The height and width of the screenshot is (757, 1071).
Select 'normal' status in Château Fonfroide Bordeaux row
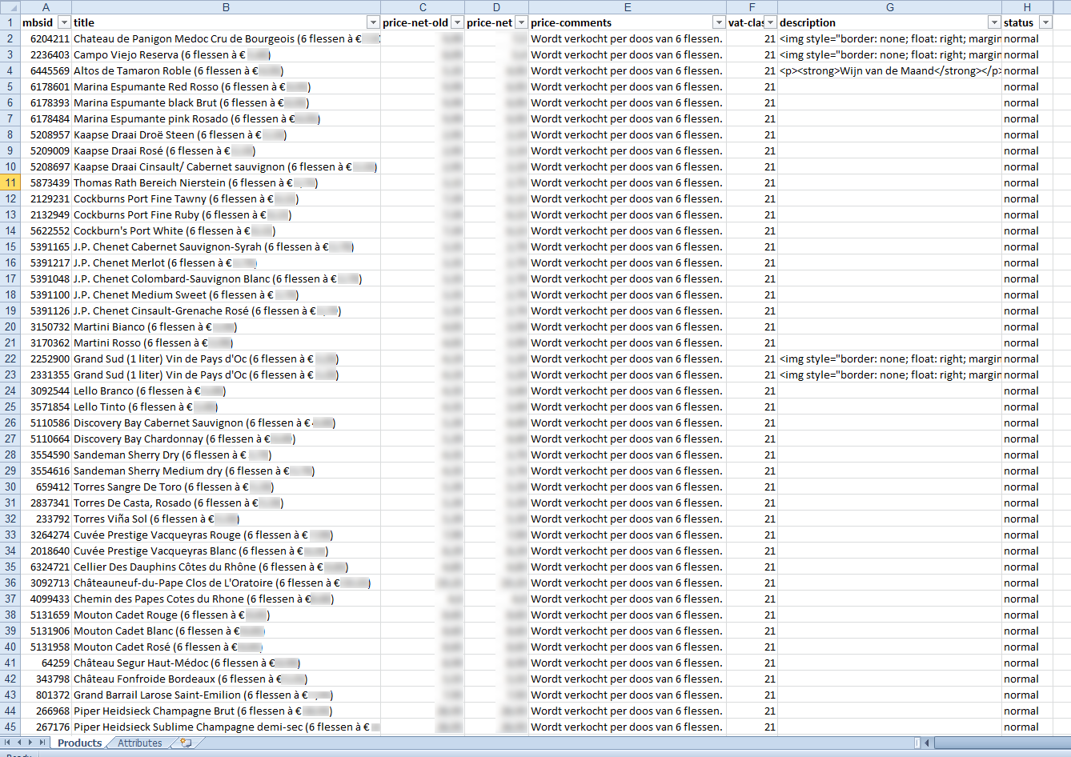click(x=1027, y=679)
